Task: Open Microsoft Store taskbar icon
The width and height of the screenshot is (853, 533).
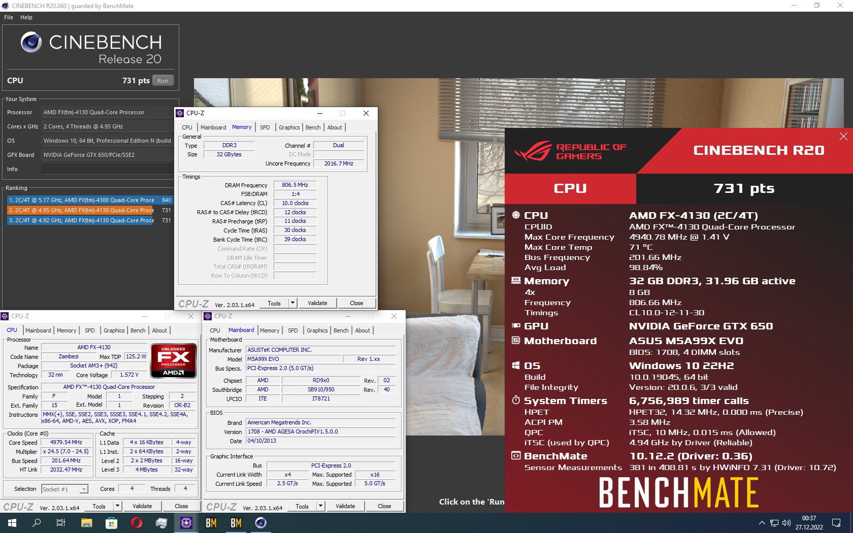Action: (x=111, y=523)
